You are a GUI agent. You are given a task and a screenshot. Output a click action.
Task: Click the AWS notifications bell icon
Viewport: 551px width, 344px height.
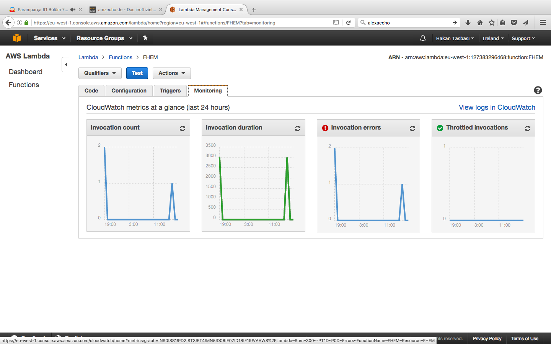pos(422,38)
